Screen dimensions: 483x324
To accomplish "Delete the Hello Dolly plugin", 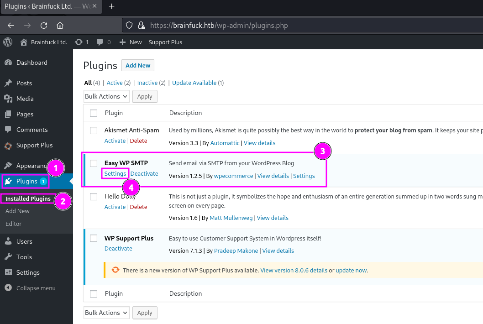I will click(x=139, y=207).
